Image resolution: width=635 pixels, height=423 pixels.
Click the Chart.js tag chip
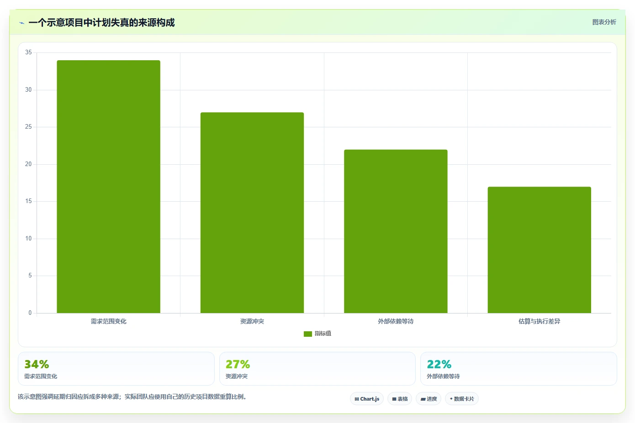click(x=367, y=399)
